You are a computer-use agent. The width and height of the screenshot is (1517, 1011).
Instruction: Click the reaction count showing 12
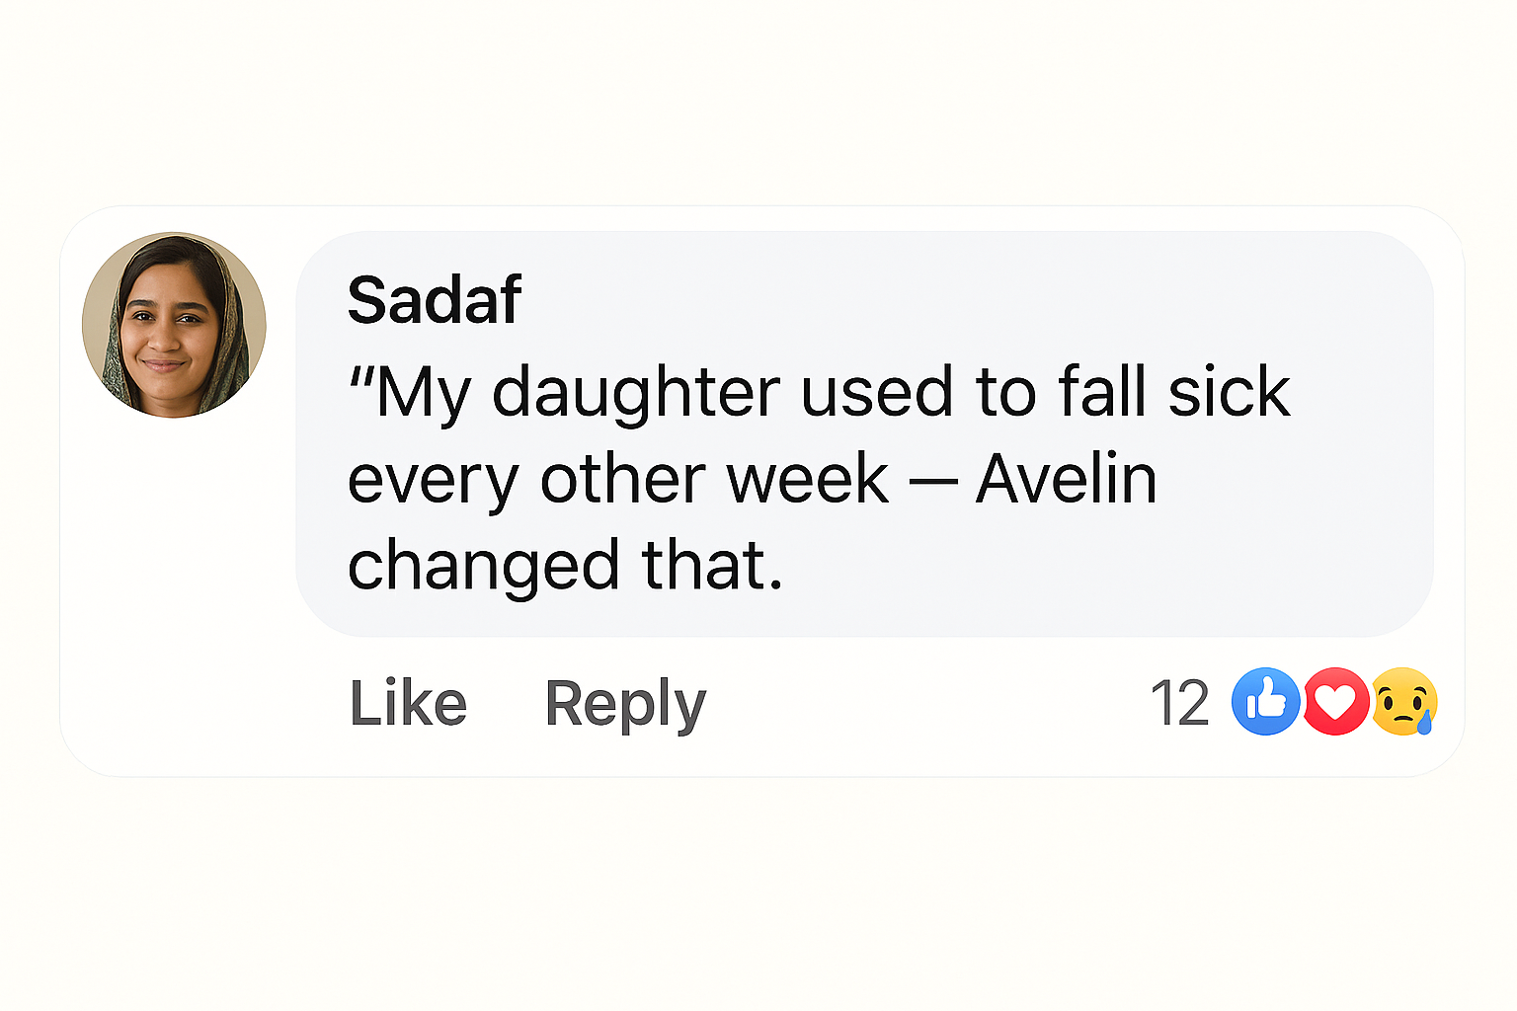pyautogui.click(x=1182, y=702)
